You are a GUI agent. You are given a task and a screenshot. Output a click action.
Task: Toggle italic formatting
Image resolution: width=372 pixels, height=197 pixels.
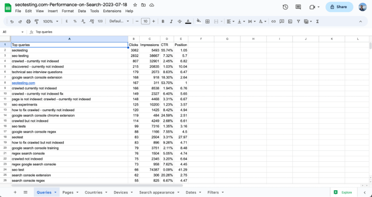(171, 21)
